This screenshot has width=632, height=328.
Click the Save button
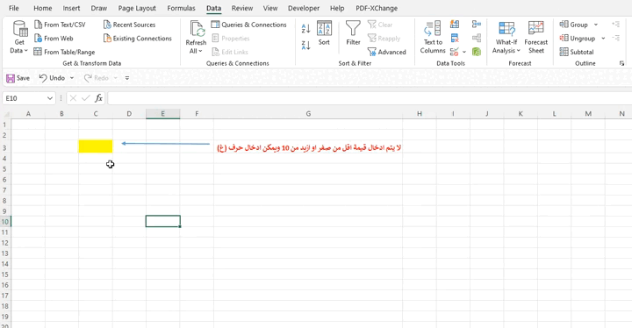pyautogui.click(x=18, y=78)
